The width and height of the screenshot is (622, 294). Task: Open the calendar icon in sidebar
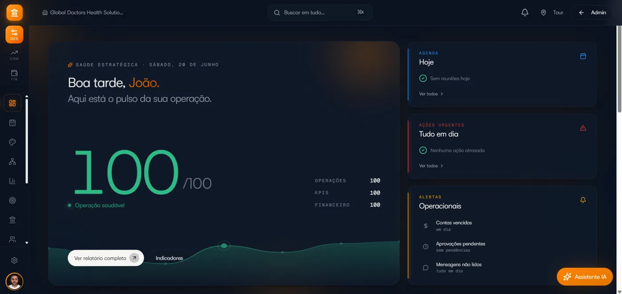pyautogui.click(x=12, y=123)
